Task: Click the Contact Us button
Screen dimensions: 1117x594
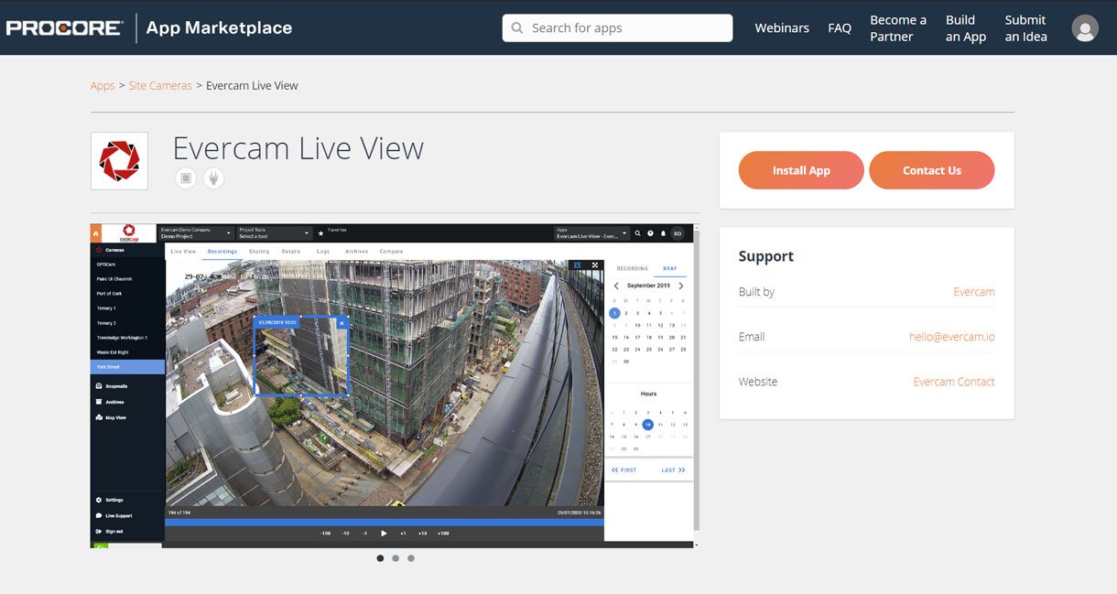Action: click(932, 170)
